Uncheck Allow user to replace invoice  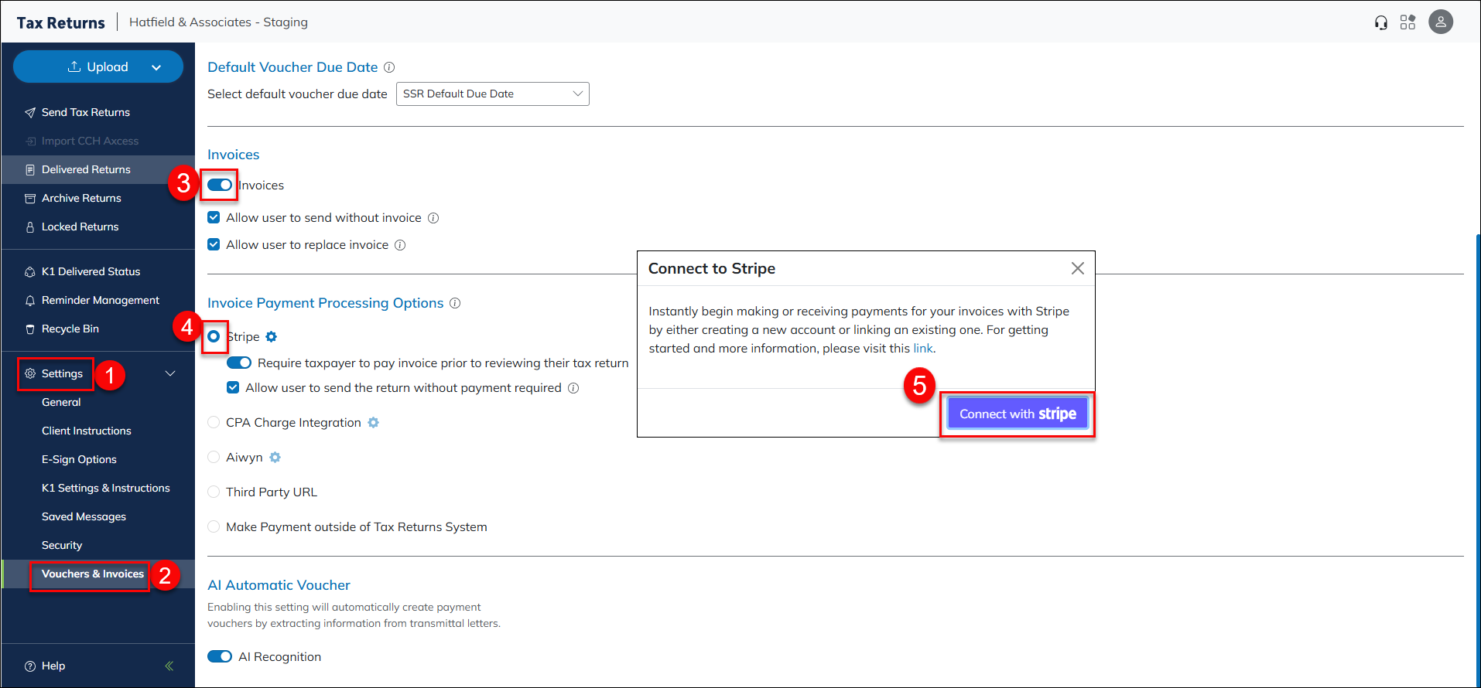(x=214, y=245)
